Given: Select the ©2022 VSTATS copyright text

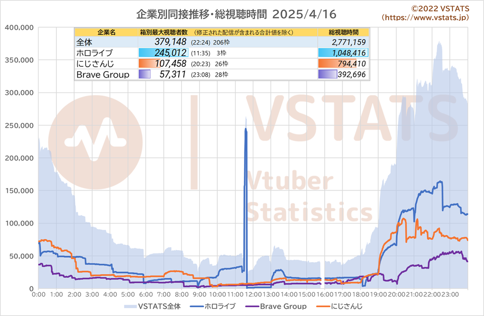Looking at the screenshot, I should (x=440, y=8).
